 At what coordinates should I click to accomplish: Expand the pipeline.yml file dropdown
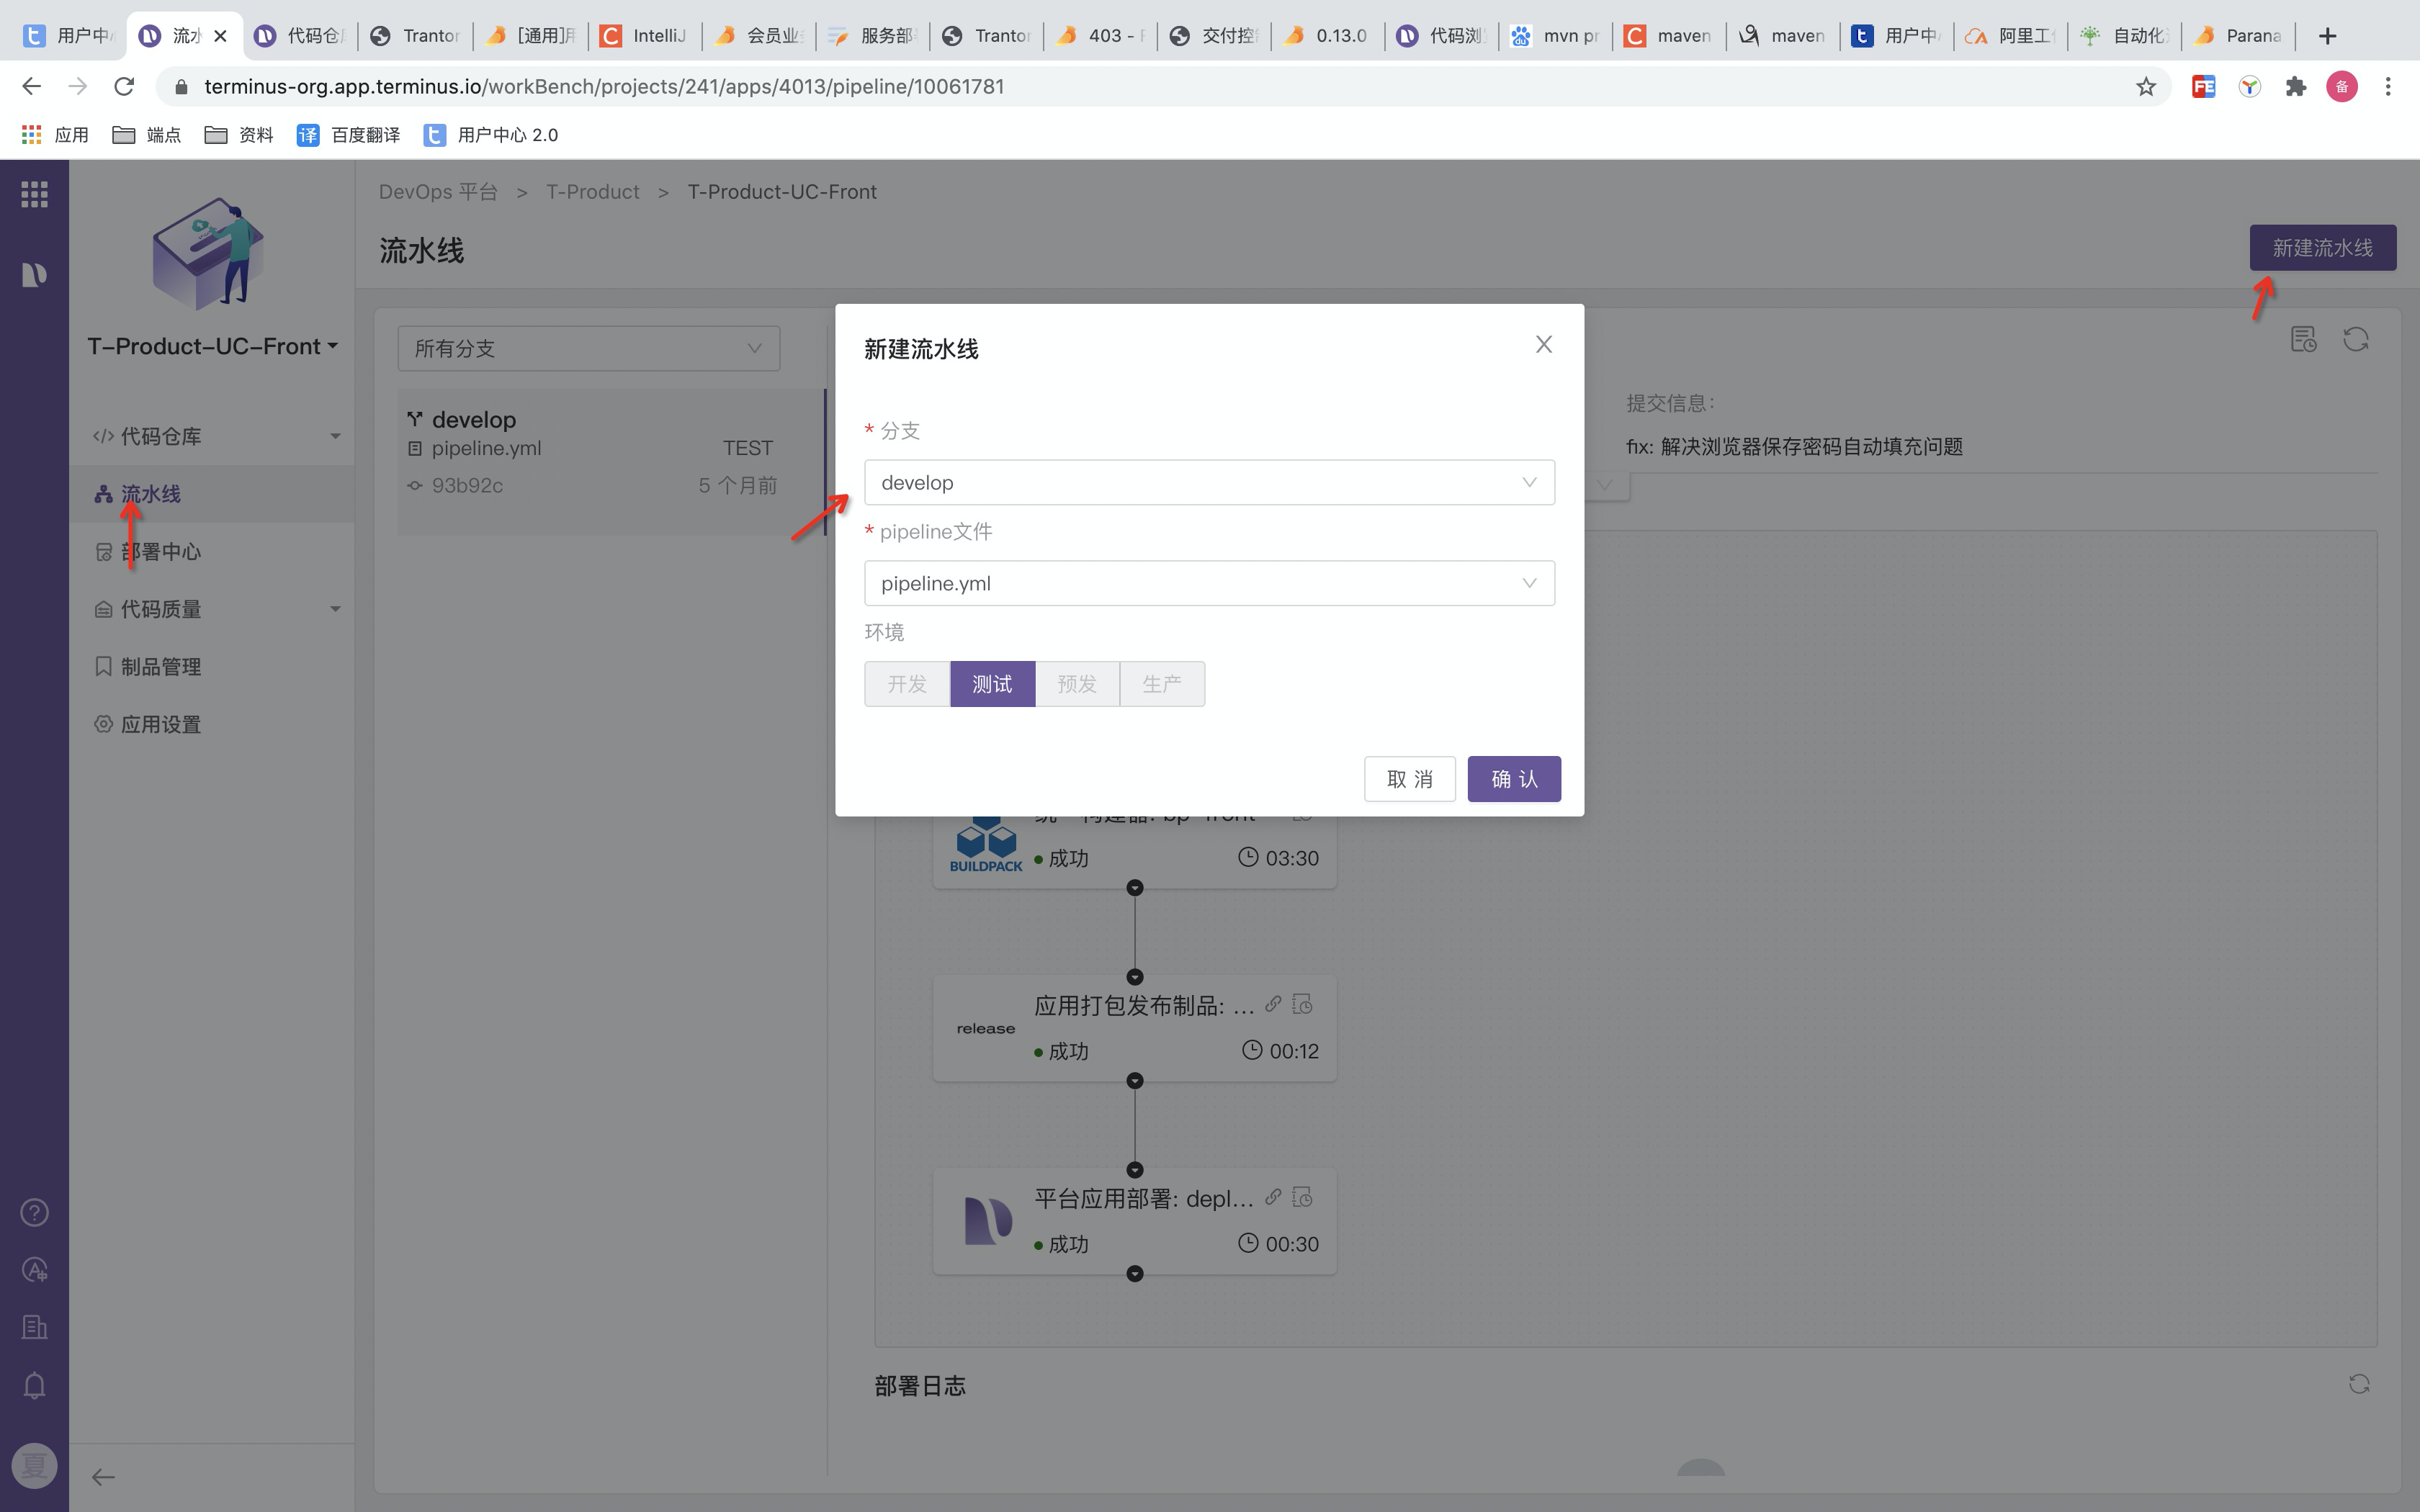coord(1208,584)
